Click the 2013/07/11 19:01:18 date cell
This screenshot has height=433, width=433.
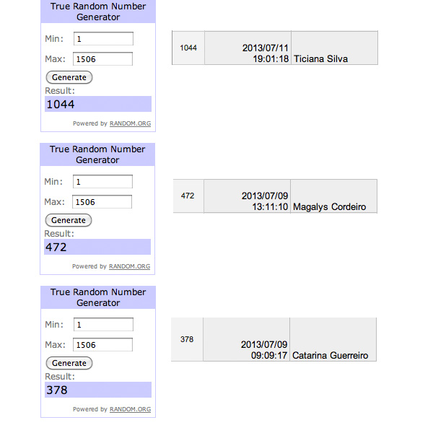pos(248,48)
